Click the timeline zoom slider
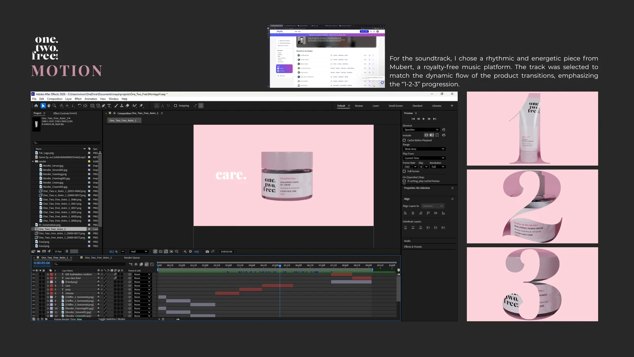This screenshot has height=357, width=634. (x=163, y=319)
